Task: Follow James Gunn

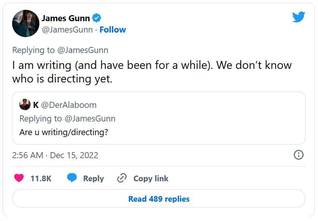Action: click(x=113, y=30)
